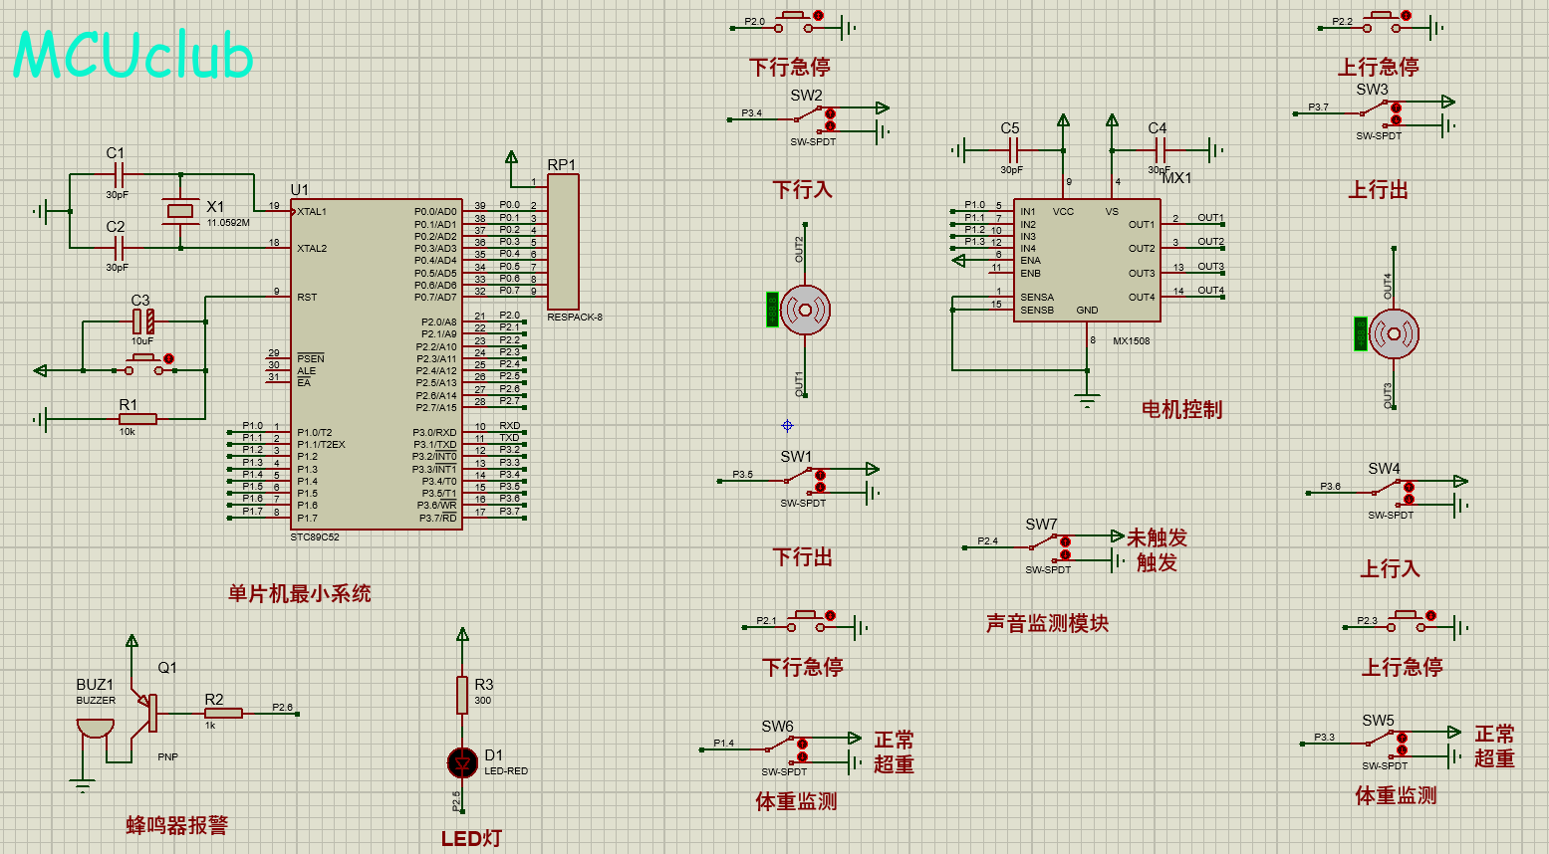
Task: Select the BUZ1 buzzer symbol
Action: 96,729
